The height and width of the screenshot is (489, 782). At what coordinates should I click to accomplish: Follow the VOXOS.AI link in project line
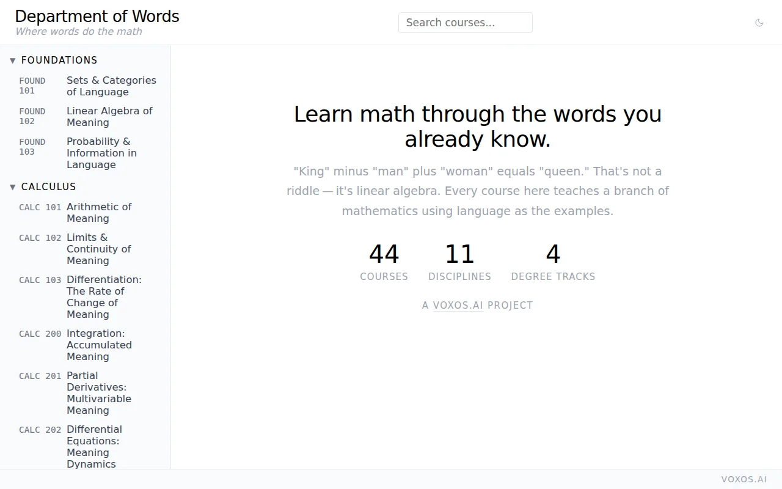(x=458, y=306)
